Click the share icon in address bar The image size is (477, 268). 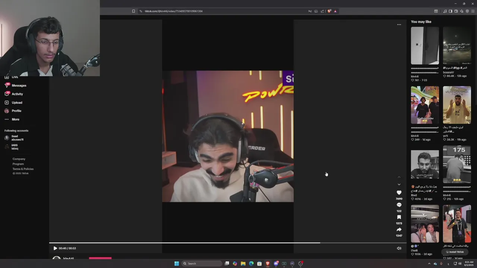322,11
